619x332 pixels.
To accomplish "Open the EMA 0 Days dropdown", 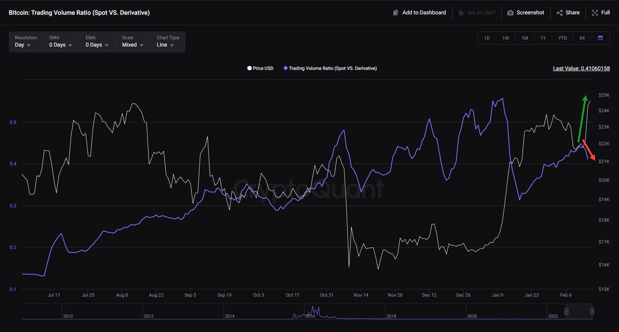I will (x=97, y=42).
